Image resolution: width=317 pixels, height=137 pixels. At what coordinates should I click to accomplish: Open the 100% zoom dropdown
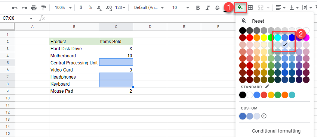point(63,8)
